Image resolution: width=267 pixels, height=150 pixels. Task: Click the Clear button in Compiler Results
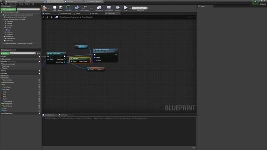click(194, 148)
